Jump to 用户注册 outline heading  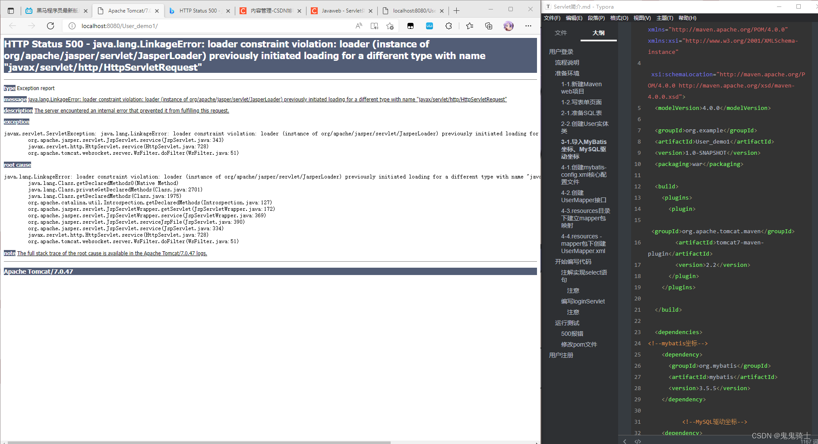(x=561, y=355)
